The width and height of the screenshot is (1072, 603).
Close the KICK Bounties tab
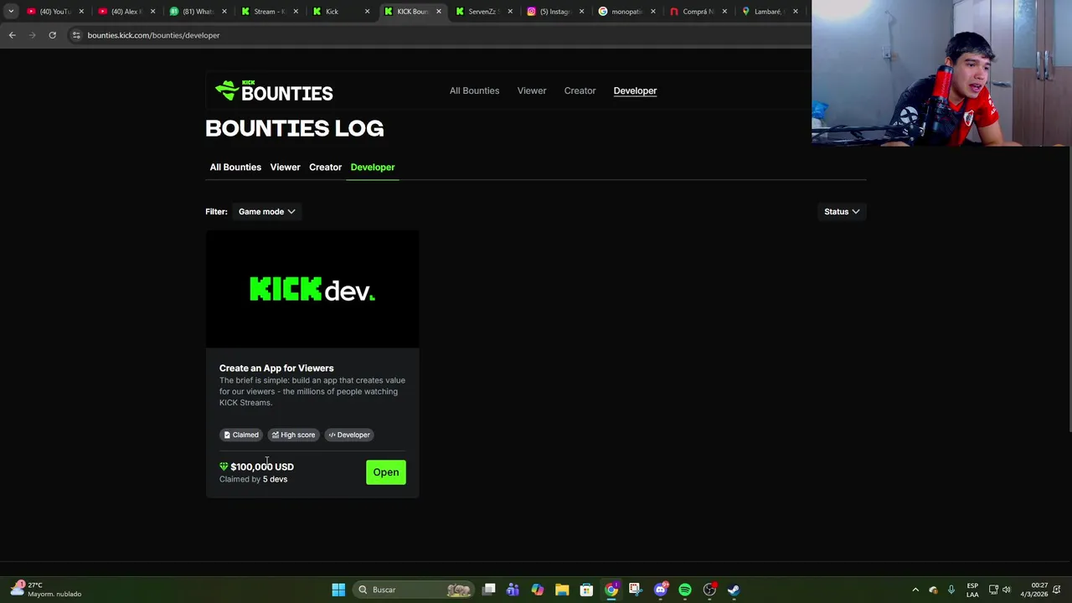[438, 12]
